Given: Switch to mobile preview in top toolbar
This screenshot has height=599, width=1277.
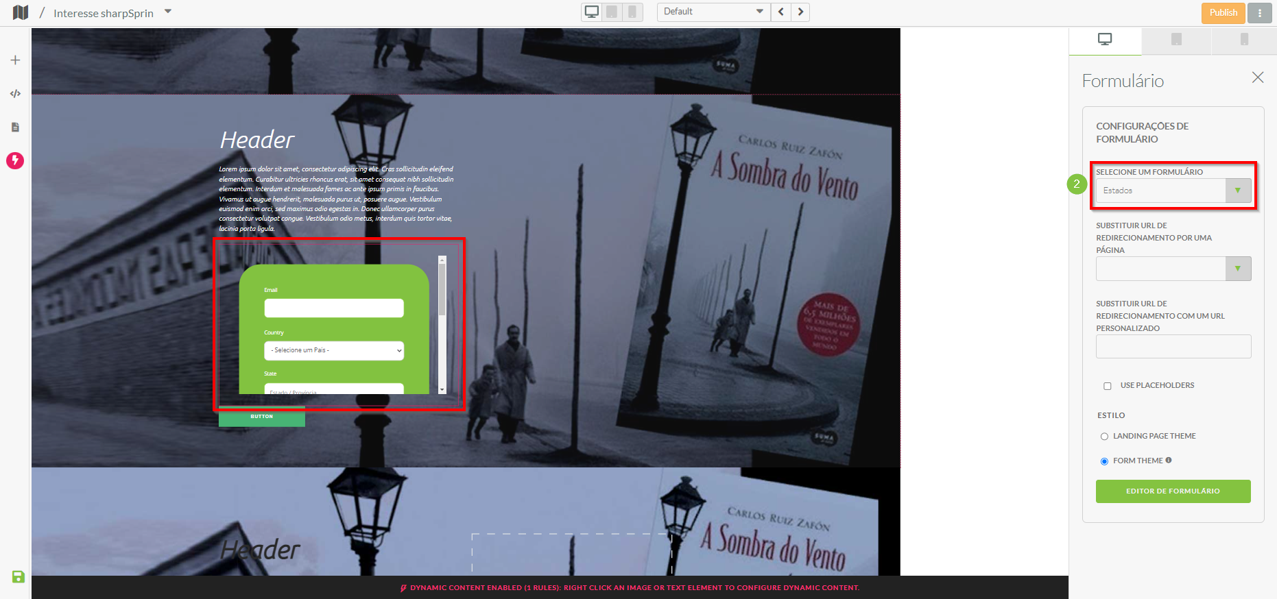Looking at the screenshot, I should 632,12.
